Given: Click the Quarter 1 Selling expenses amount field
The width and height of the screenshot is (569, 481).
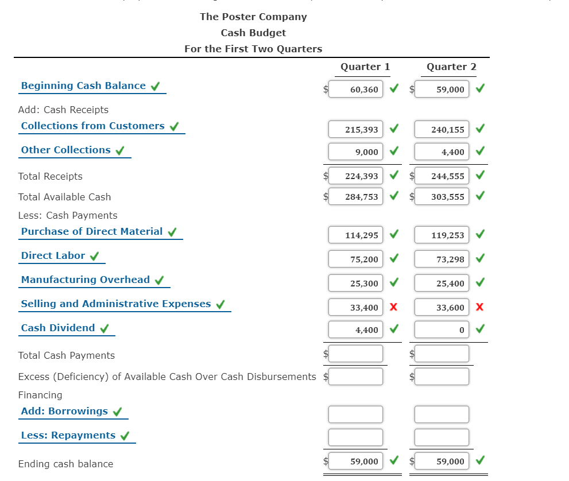Looking at the screenshot, I should click(x=355, y=307).
